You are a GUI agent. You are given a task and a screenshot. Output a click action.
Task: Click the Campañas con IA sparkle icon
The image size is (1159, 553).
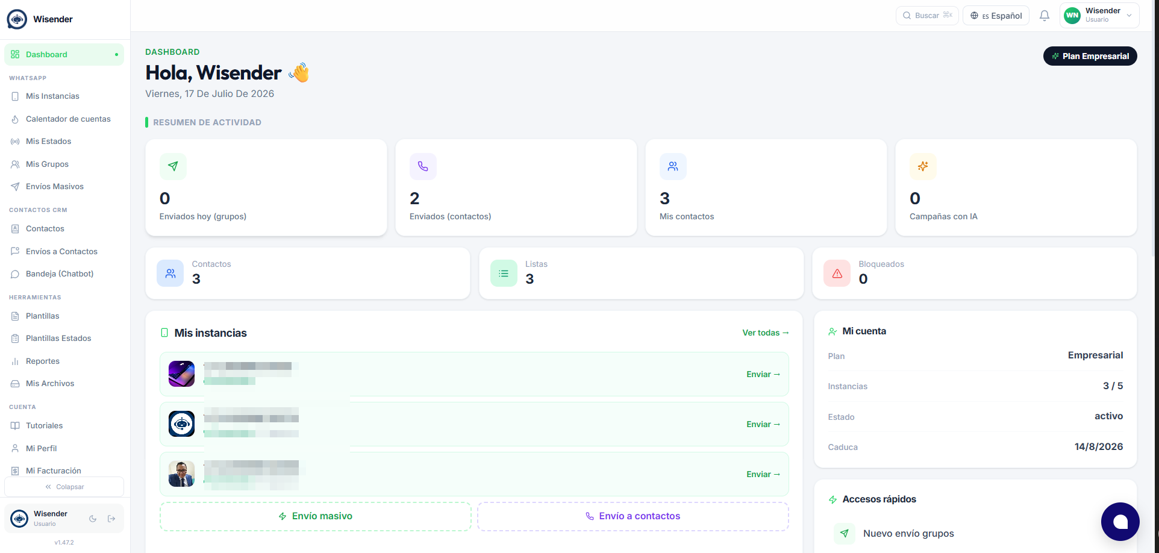tap(923, 166)
